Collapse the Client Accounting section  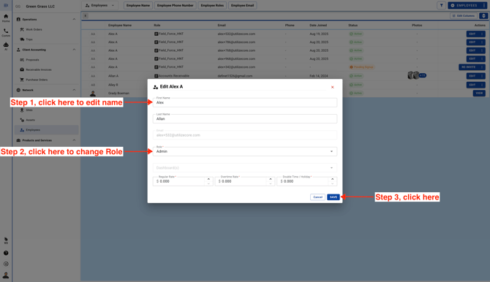pos(74,50)
